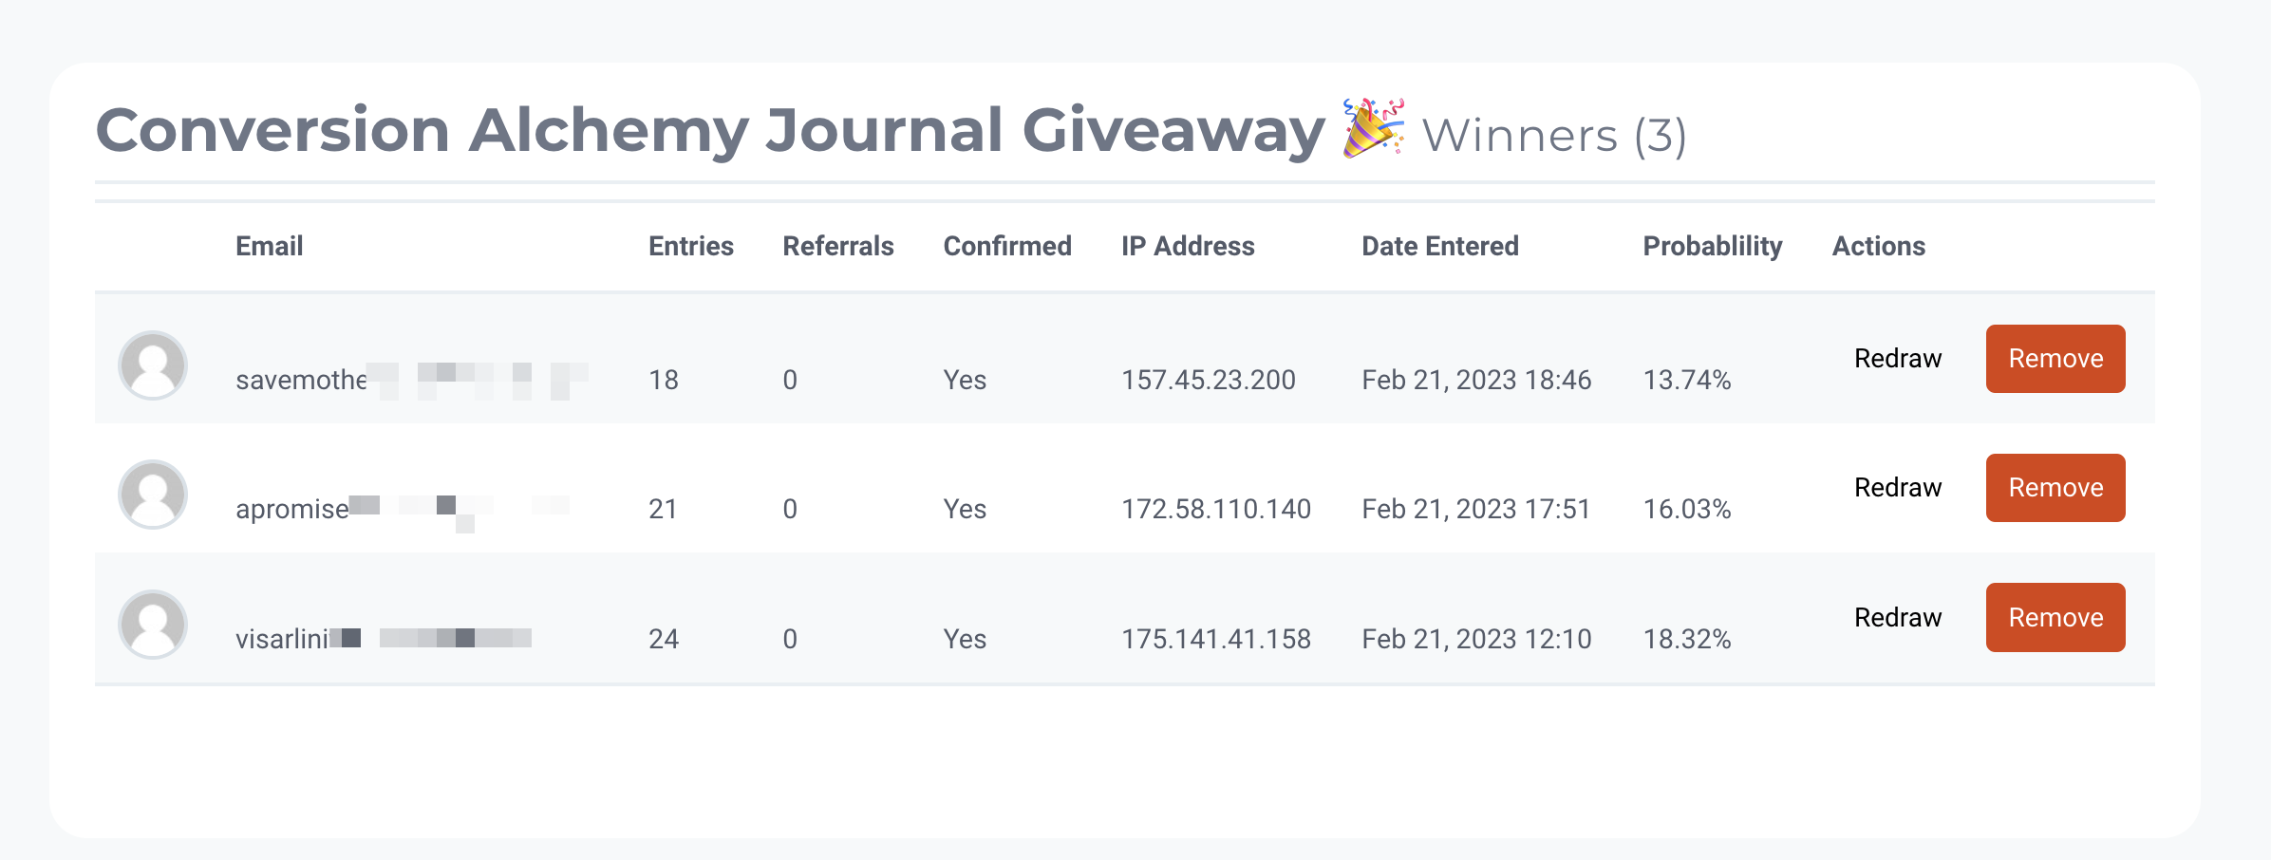Select the Referrals column header
Viewport: 2271px width, 860px height.
[x=838, y=247]
